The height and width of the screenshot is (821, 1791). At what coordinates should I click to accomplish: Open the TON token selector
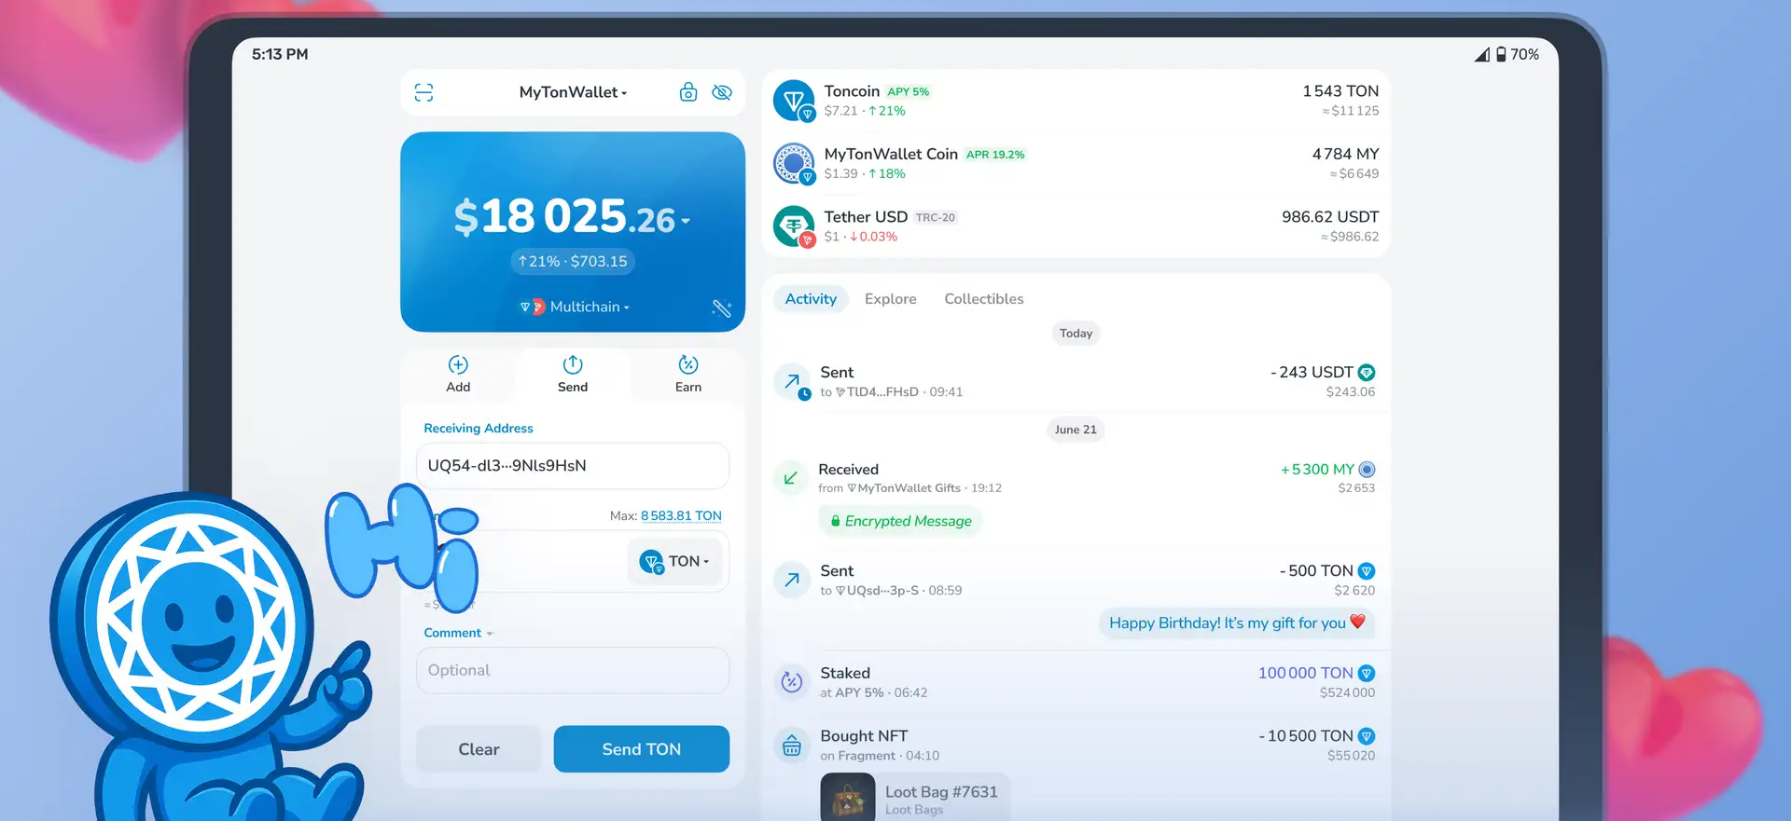675,561
